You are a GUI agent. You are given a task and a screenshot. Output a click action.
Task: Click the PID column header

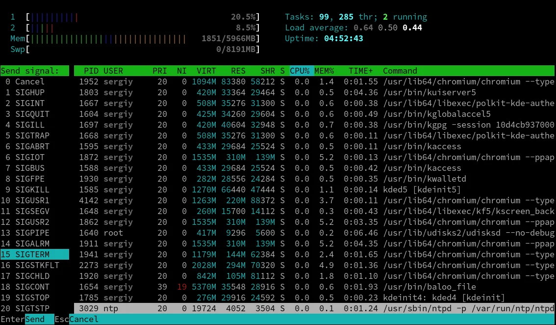91,71
